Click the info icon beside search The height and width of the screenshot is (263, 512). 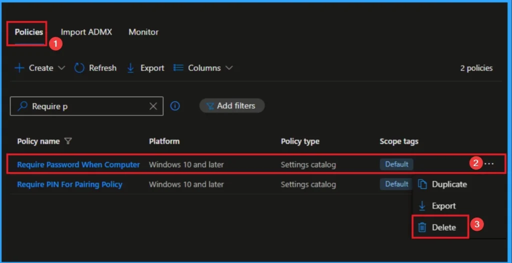[175, 106]
